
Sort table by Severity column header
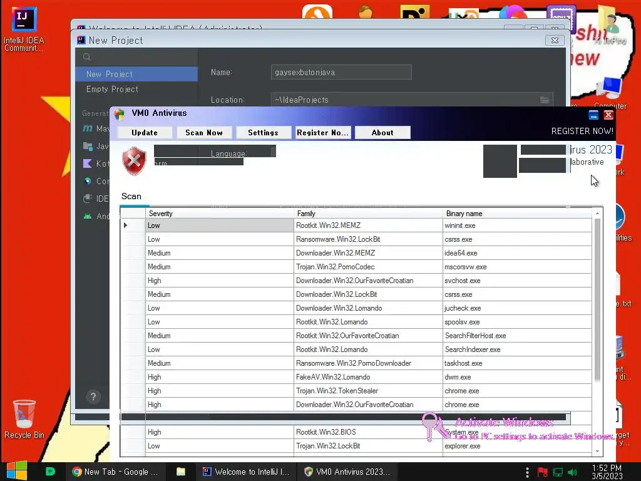pos(220,214)
